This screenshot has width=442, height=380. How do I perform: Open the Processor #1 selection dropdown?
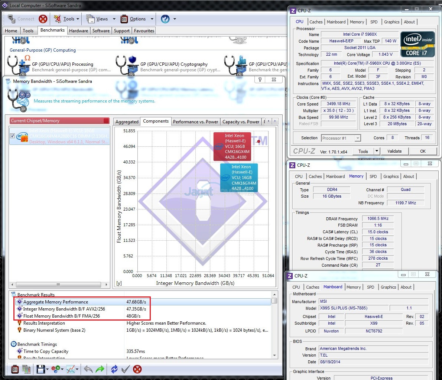(341, 138)
